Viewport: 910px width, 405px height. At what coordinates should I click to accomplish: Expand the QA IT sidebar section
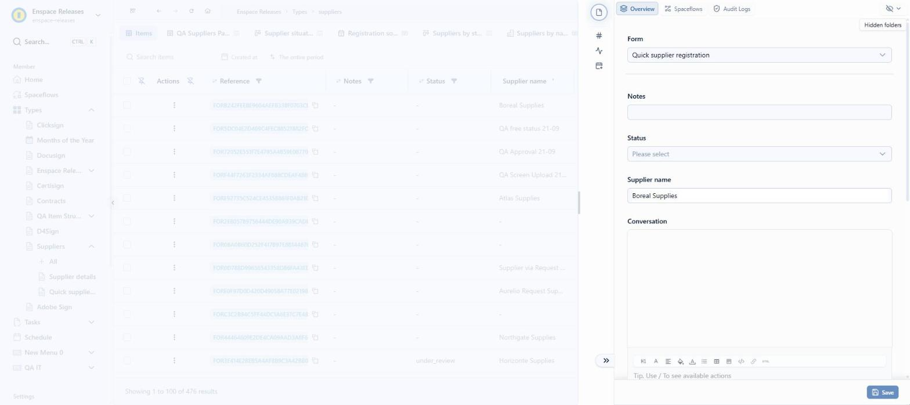(91, 367)
